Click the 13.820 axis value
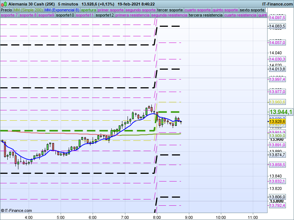 coord(275,188)
